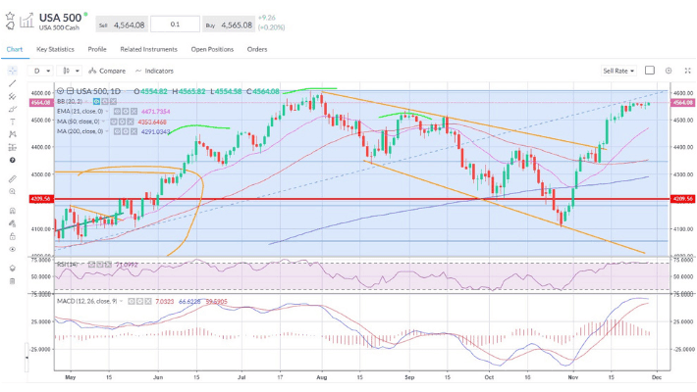Select the pitchfork drawing tool
Image resolution: width=697 pixels, height=392 pixels.
tap(12, 96)
